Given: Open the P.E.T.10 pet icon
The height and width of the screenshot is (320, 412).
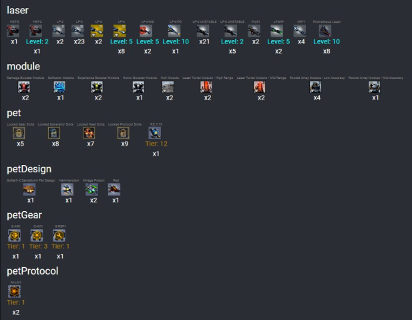Looking at the screenshot, I should pyautogui.click(x=155, y=133).
